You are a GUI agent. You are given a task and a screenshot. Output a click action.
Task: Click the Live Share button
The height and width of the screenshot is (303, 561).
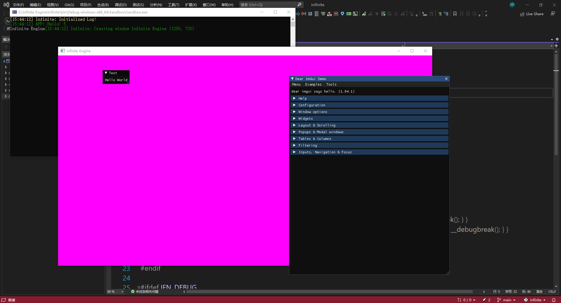point(532,14)
